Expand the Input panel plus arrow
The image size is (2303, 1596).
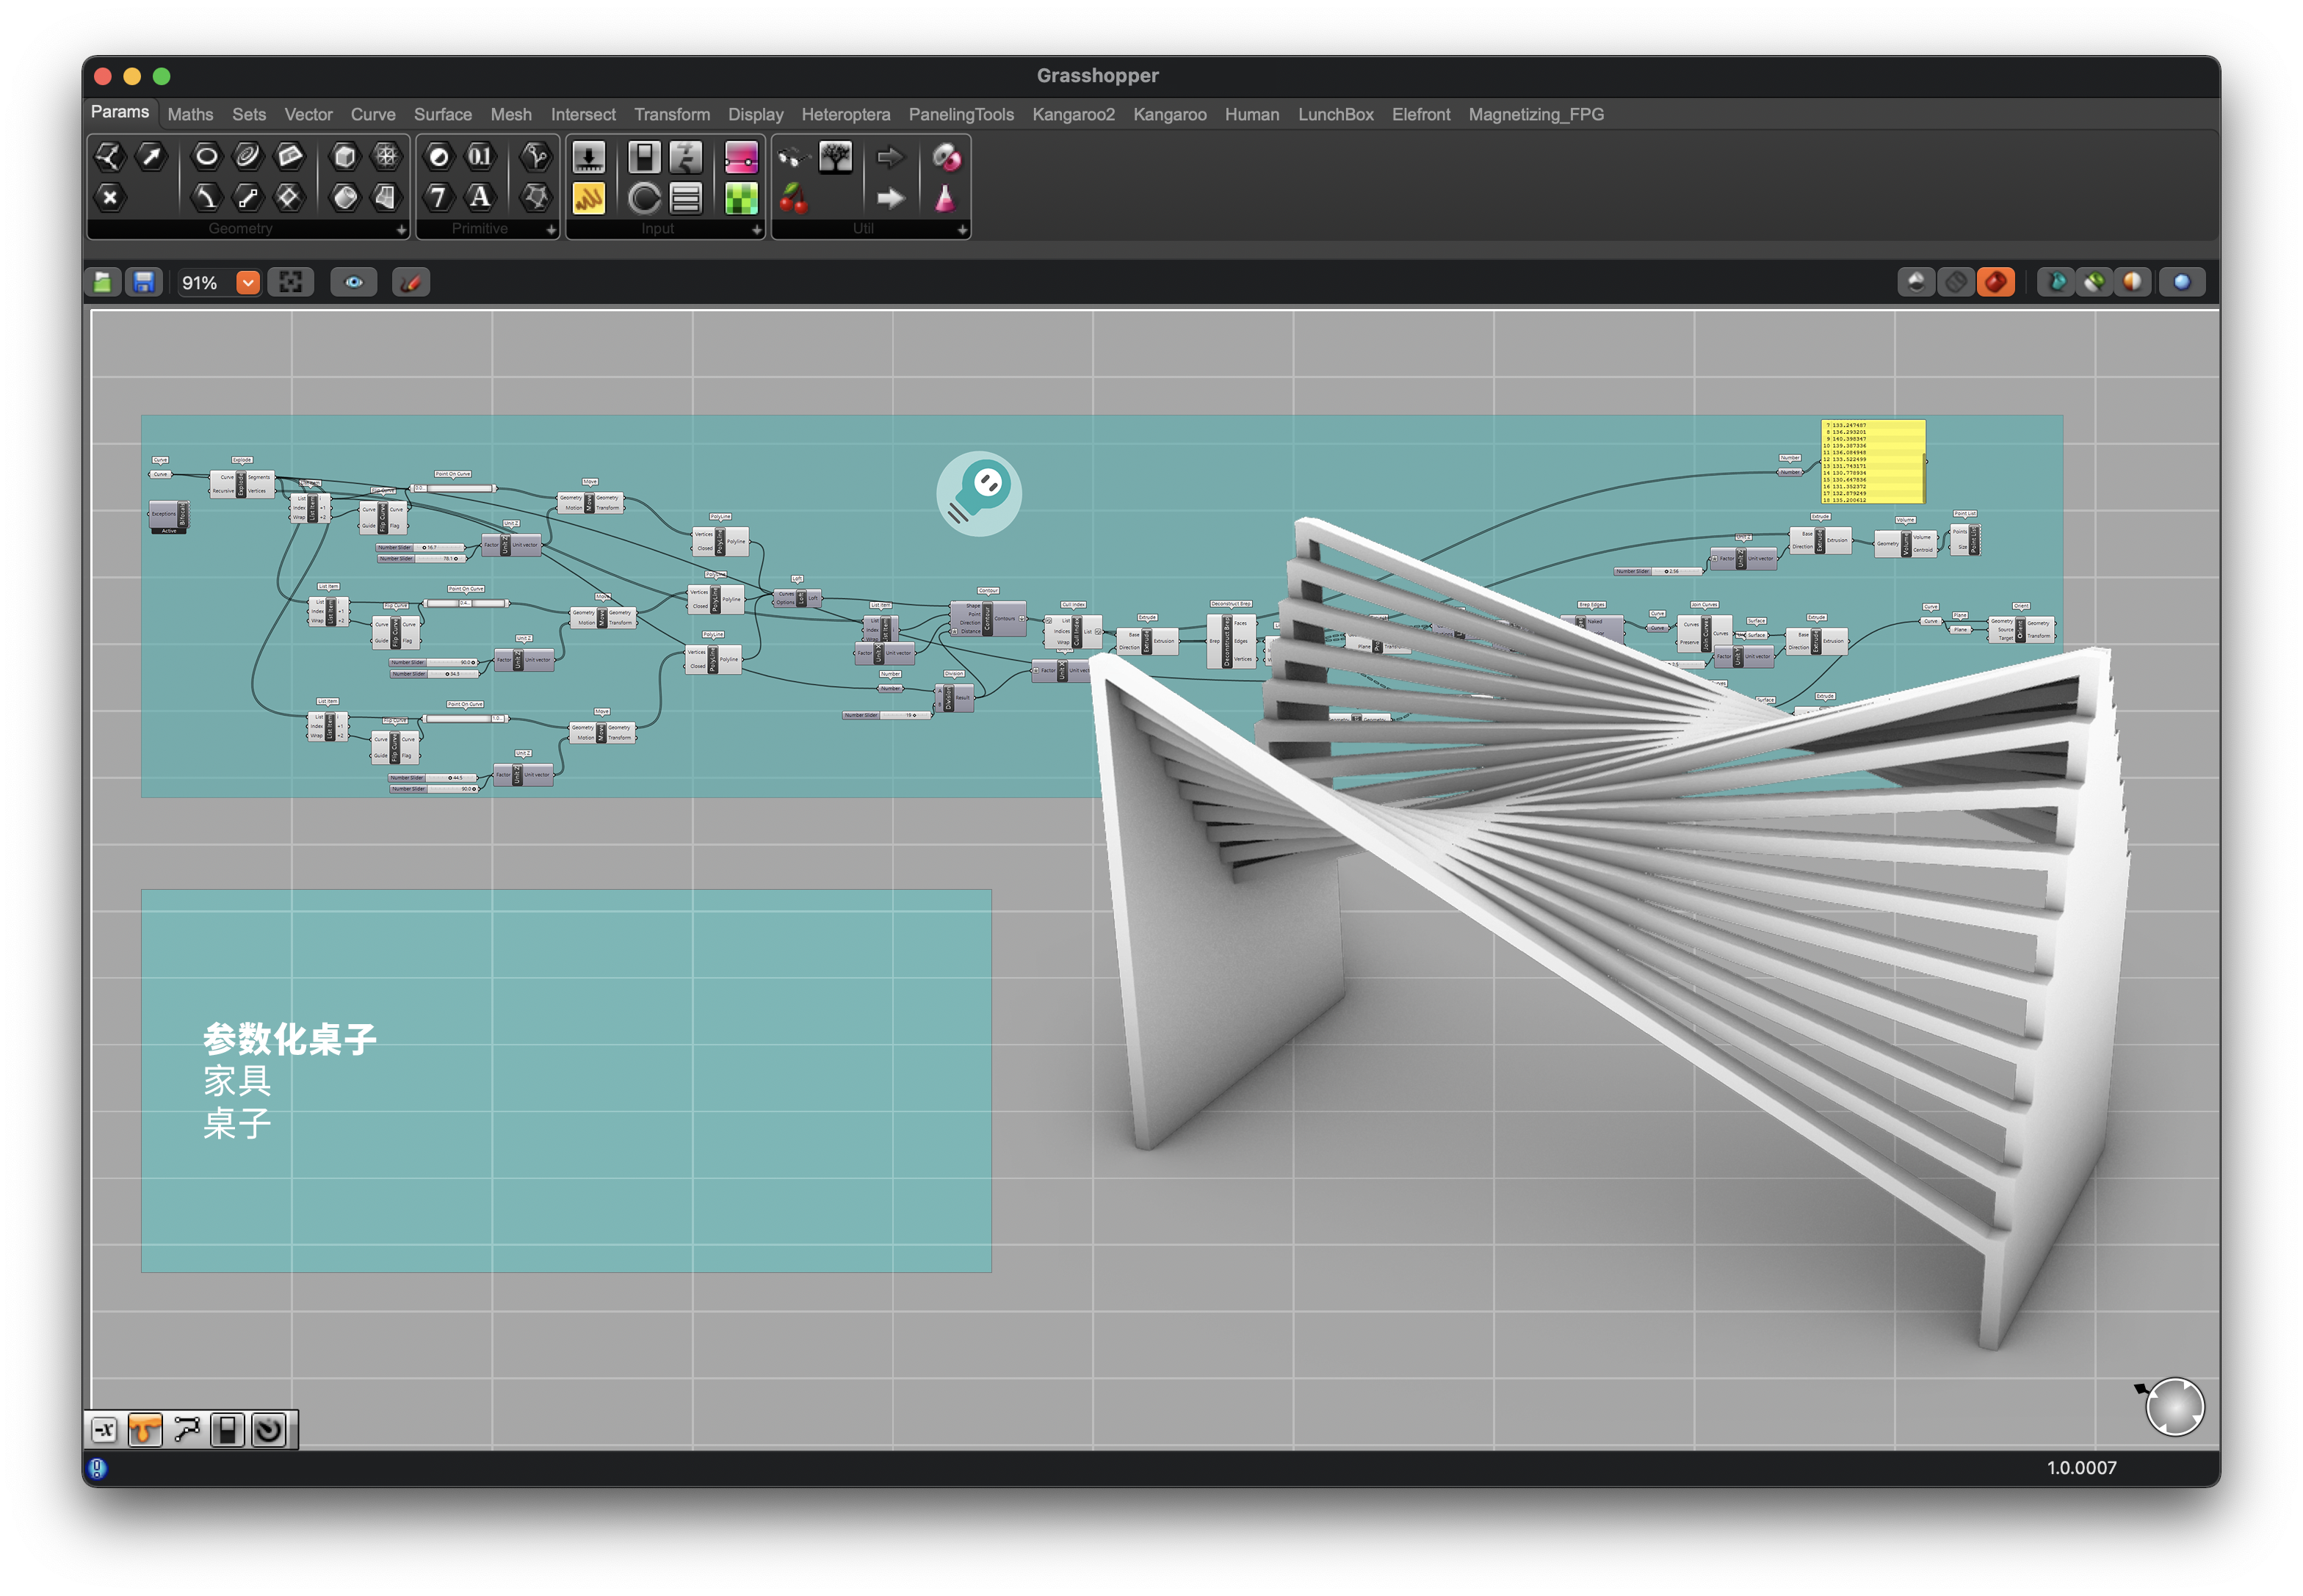pyautogui.click(x=756, y=230)
